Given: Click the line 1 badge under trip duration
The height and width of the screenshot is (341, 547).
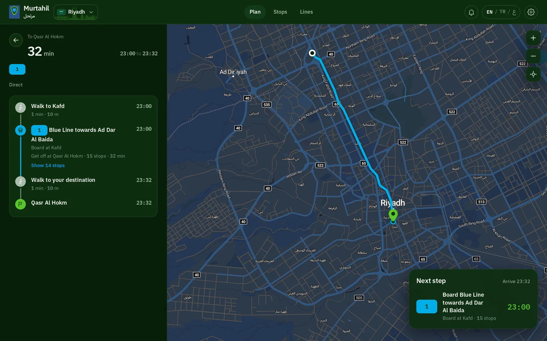Looking at the screenshot, I should (x=17, y=69).
